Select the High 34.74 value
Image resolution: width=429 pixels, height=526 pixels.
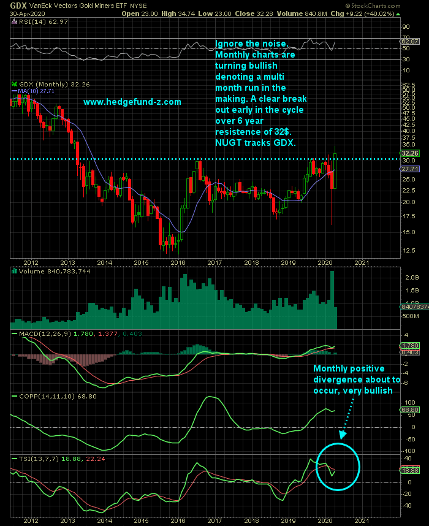click(178, 13)
